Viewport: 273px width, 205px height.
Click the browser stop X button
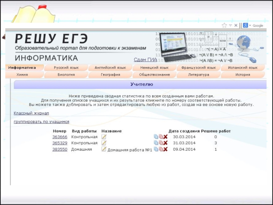pos(236,25)
